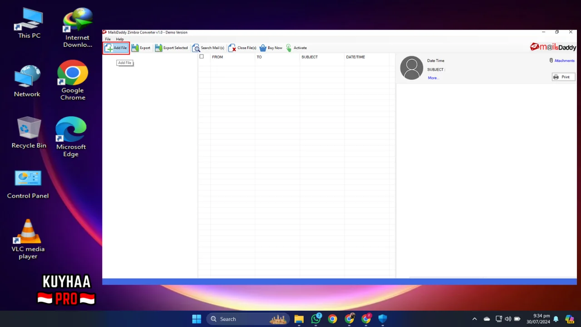Open notifications bell icon
Image resolution: width=581 pixels, height=327 pixels.
point(556,319)
